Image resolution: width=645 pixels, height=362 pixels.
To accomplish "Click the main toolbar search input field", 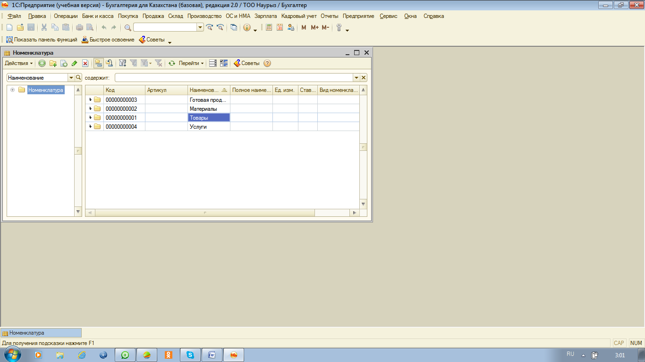I will coord(165,27).
